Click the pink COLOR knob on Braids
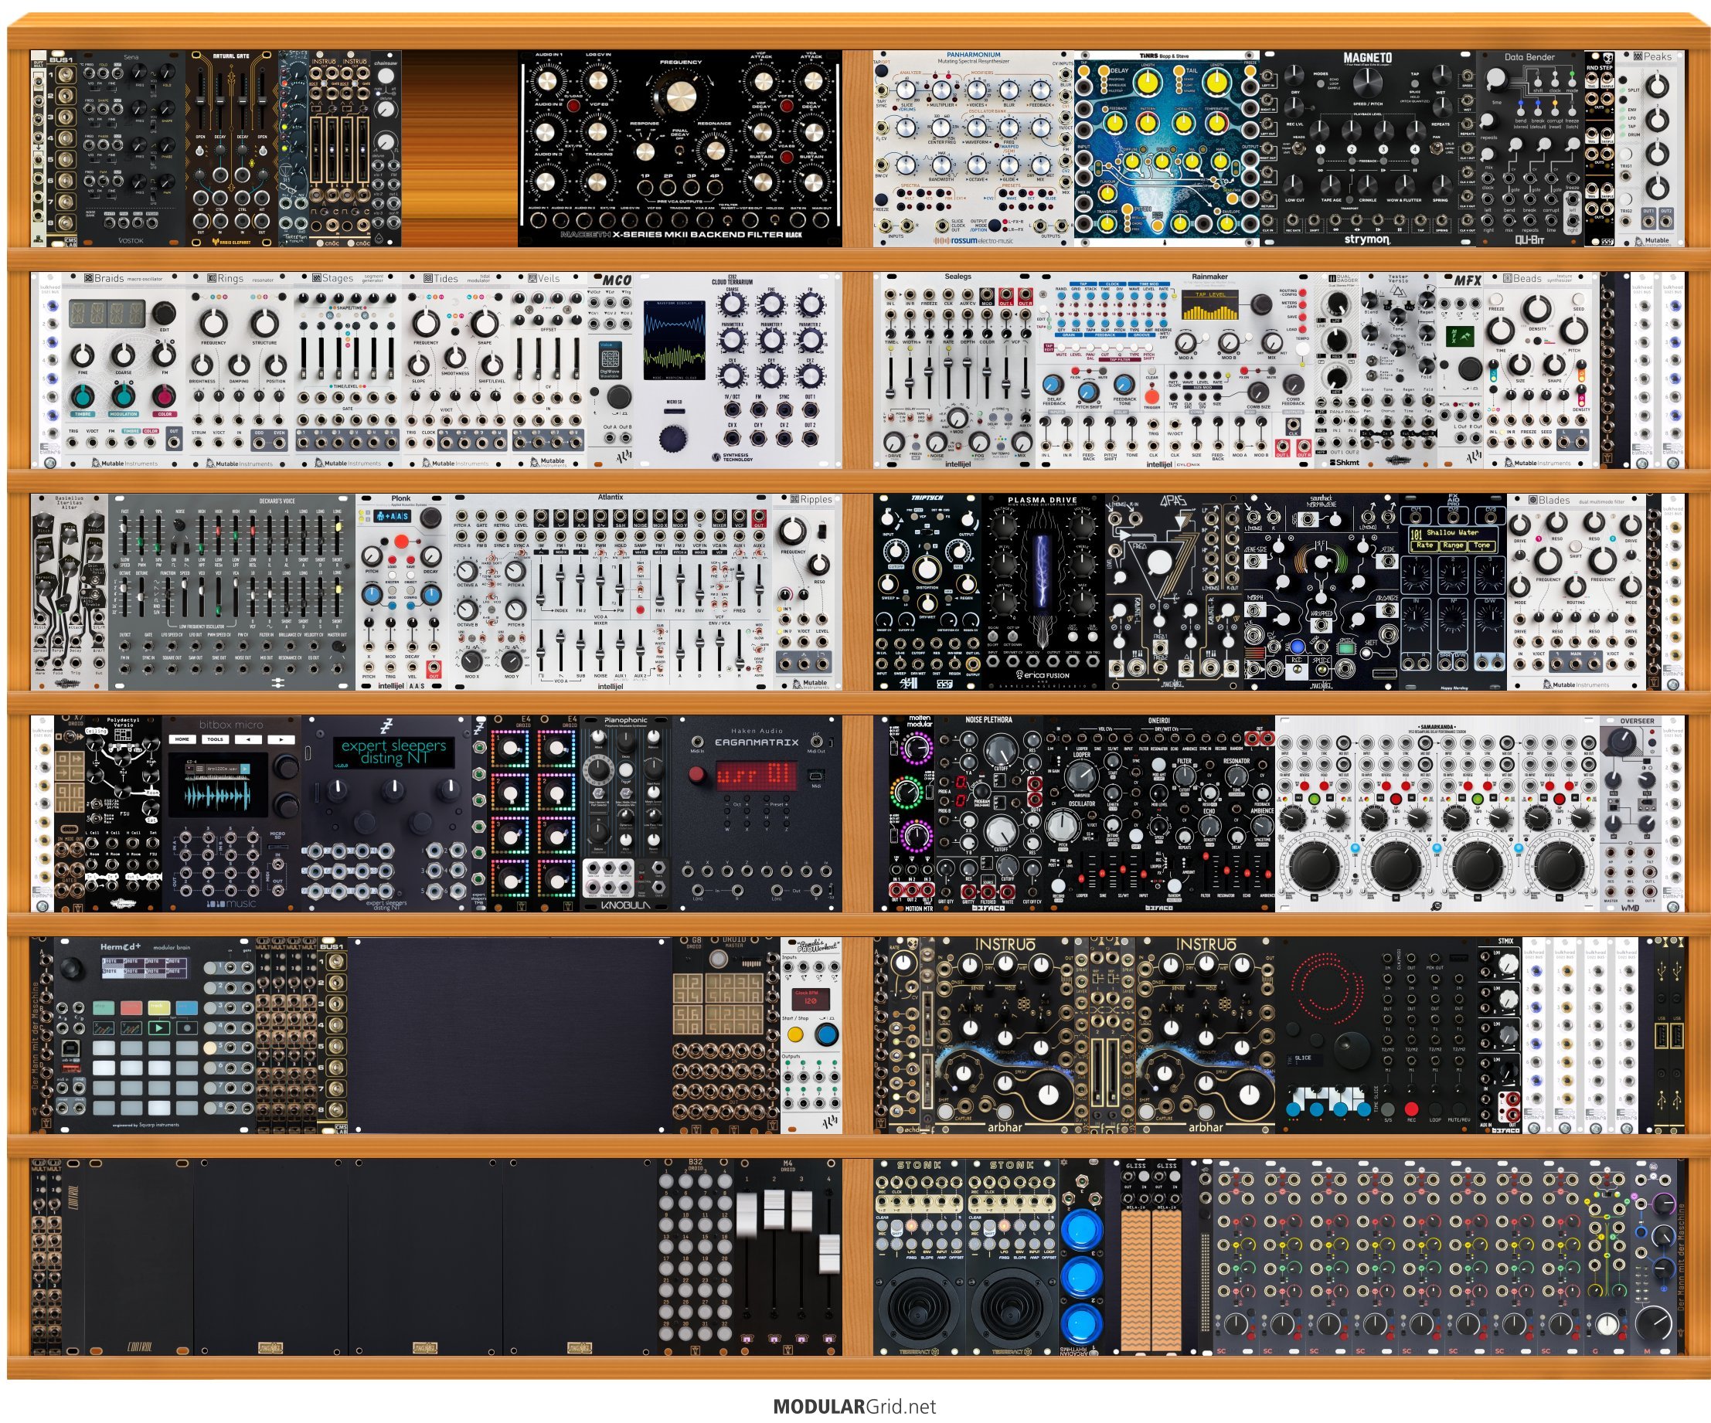Viewport: 1711px width, 1423px height. click(164, 396)
